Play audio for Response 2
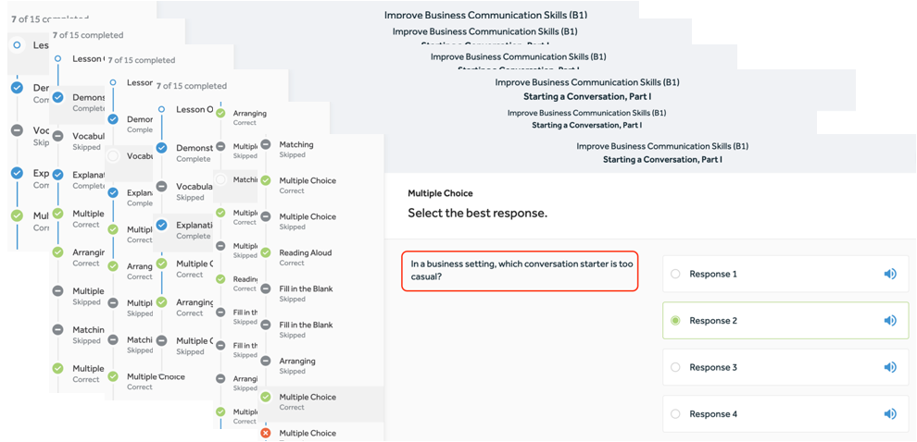The image size is (917, 442). point(889,321)
